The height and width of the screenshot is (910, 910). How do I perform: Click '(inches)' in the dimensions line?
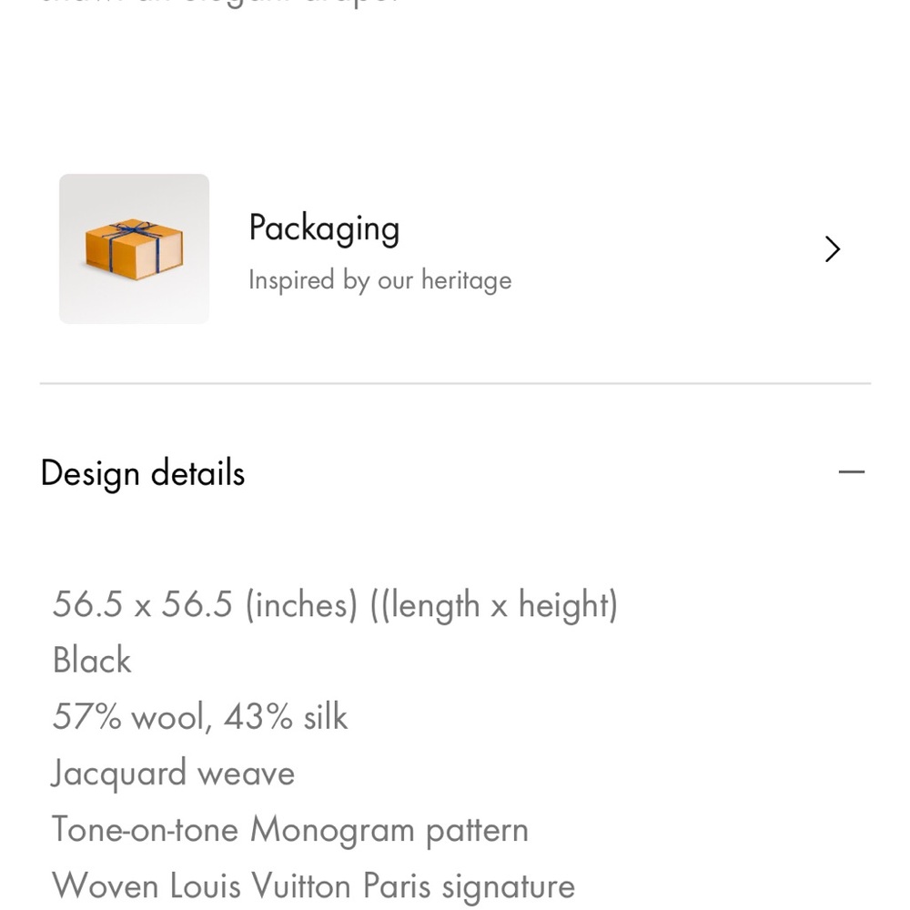point(300,605)
